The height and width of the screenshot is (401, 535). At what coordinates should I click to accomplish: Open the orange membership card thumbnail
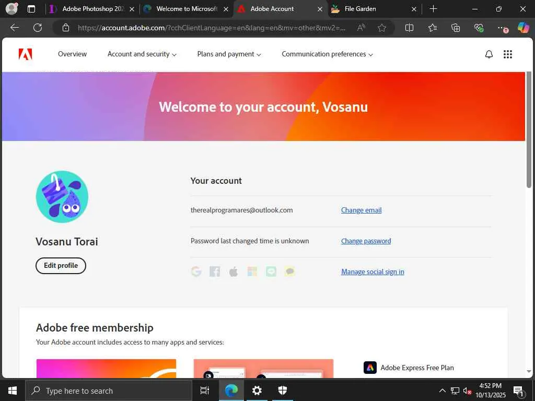pyautogui.click(x=107, y=369)
